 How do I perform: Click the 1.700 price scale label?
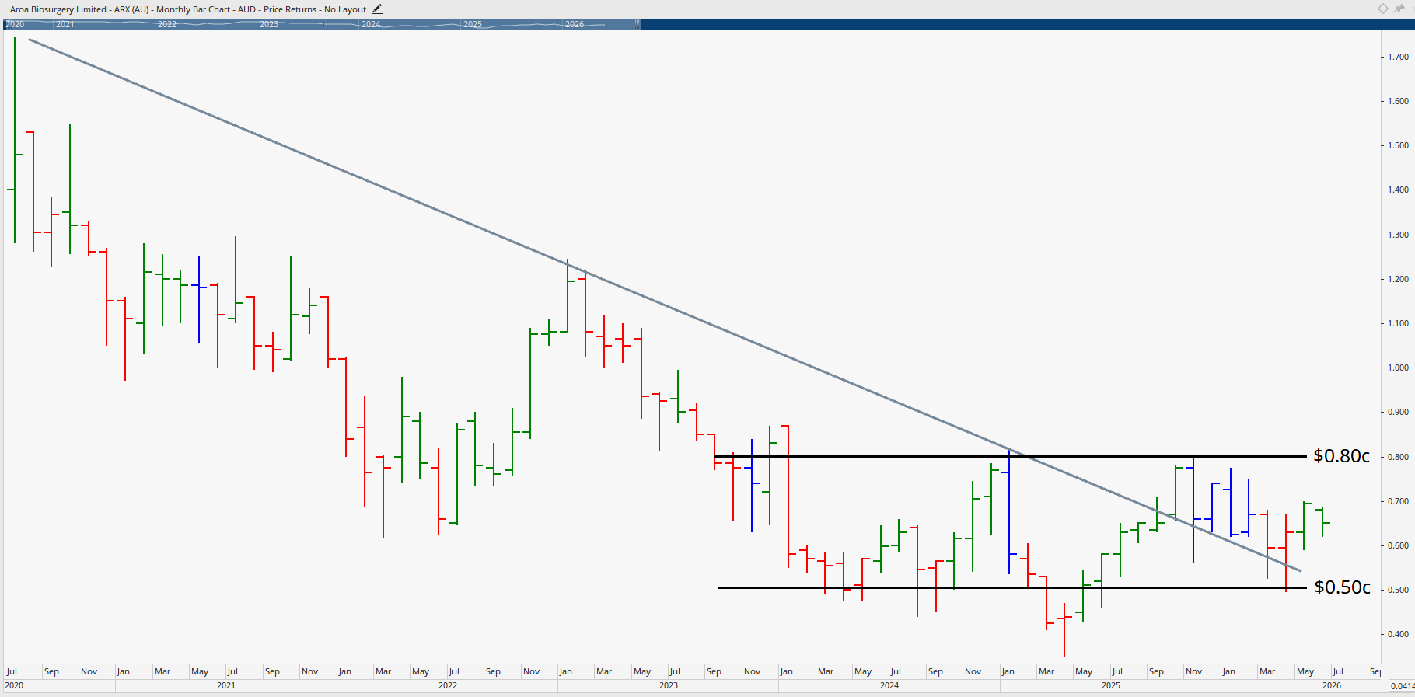[1398, 57]
